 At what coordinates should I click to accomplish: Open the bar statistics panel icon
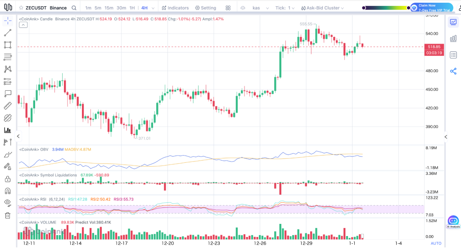[453, 39]
